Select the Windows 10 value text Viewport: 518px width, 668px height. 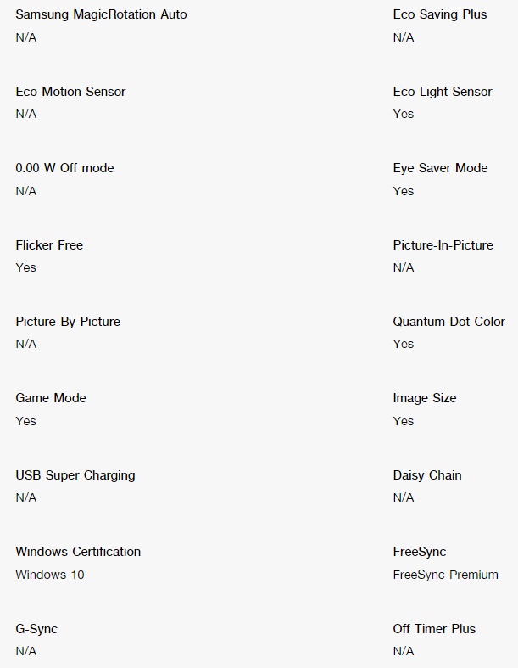pyautogui.click(x=50, y=575)
